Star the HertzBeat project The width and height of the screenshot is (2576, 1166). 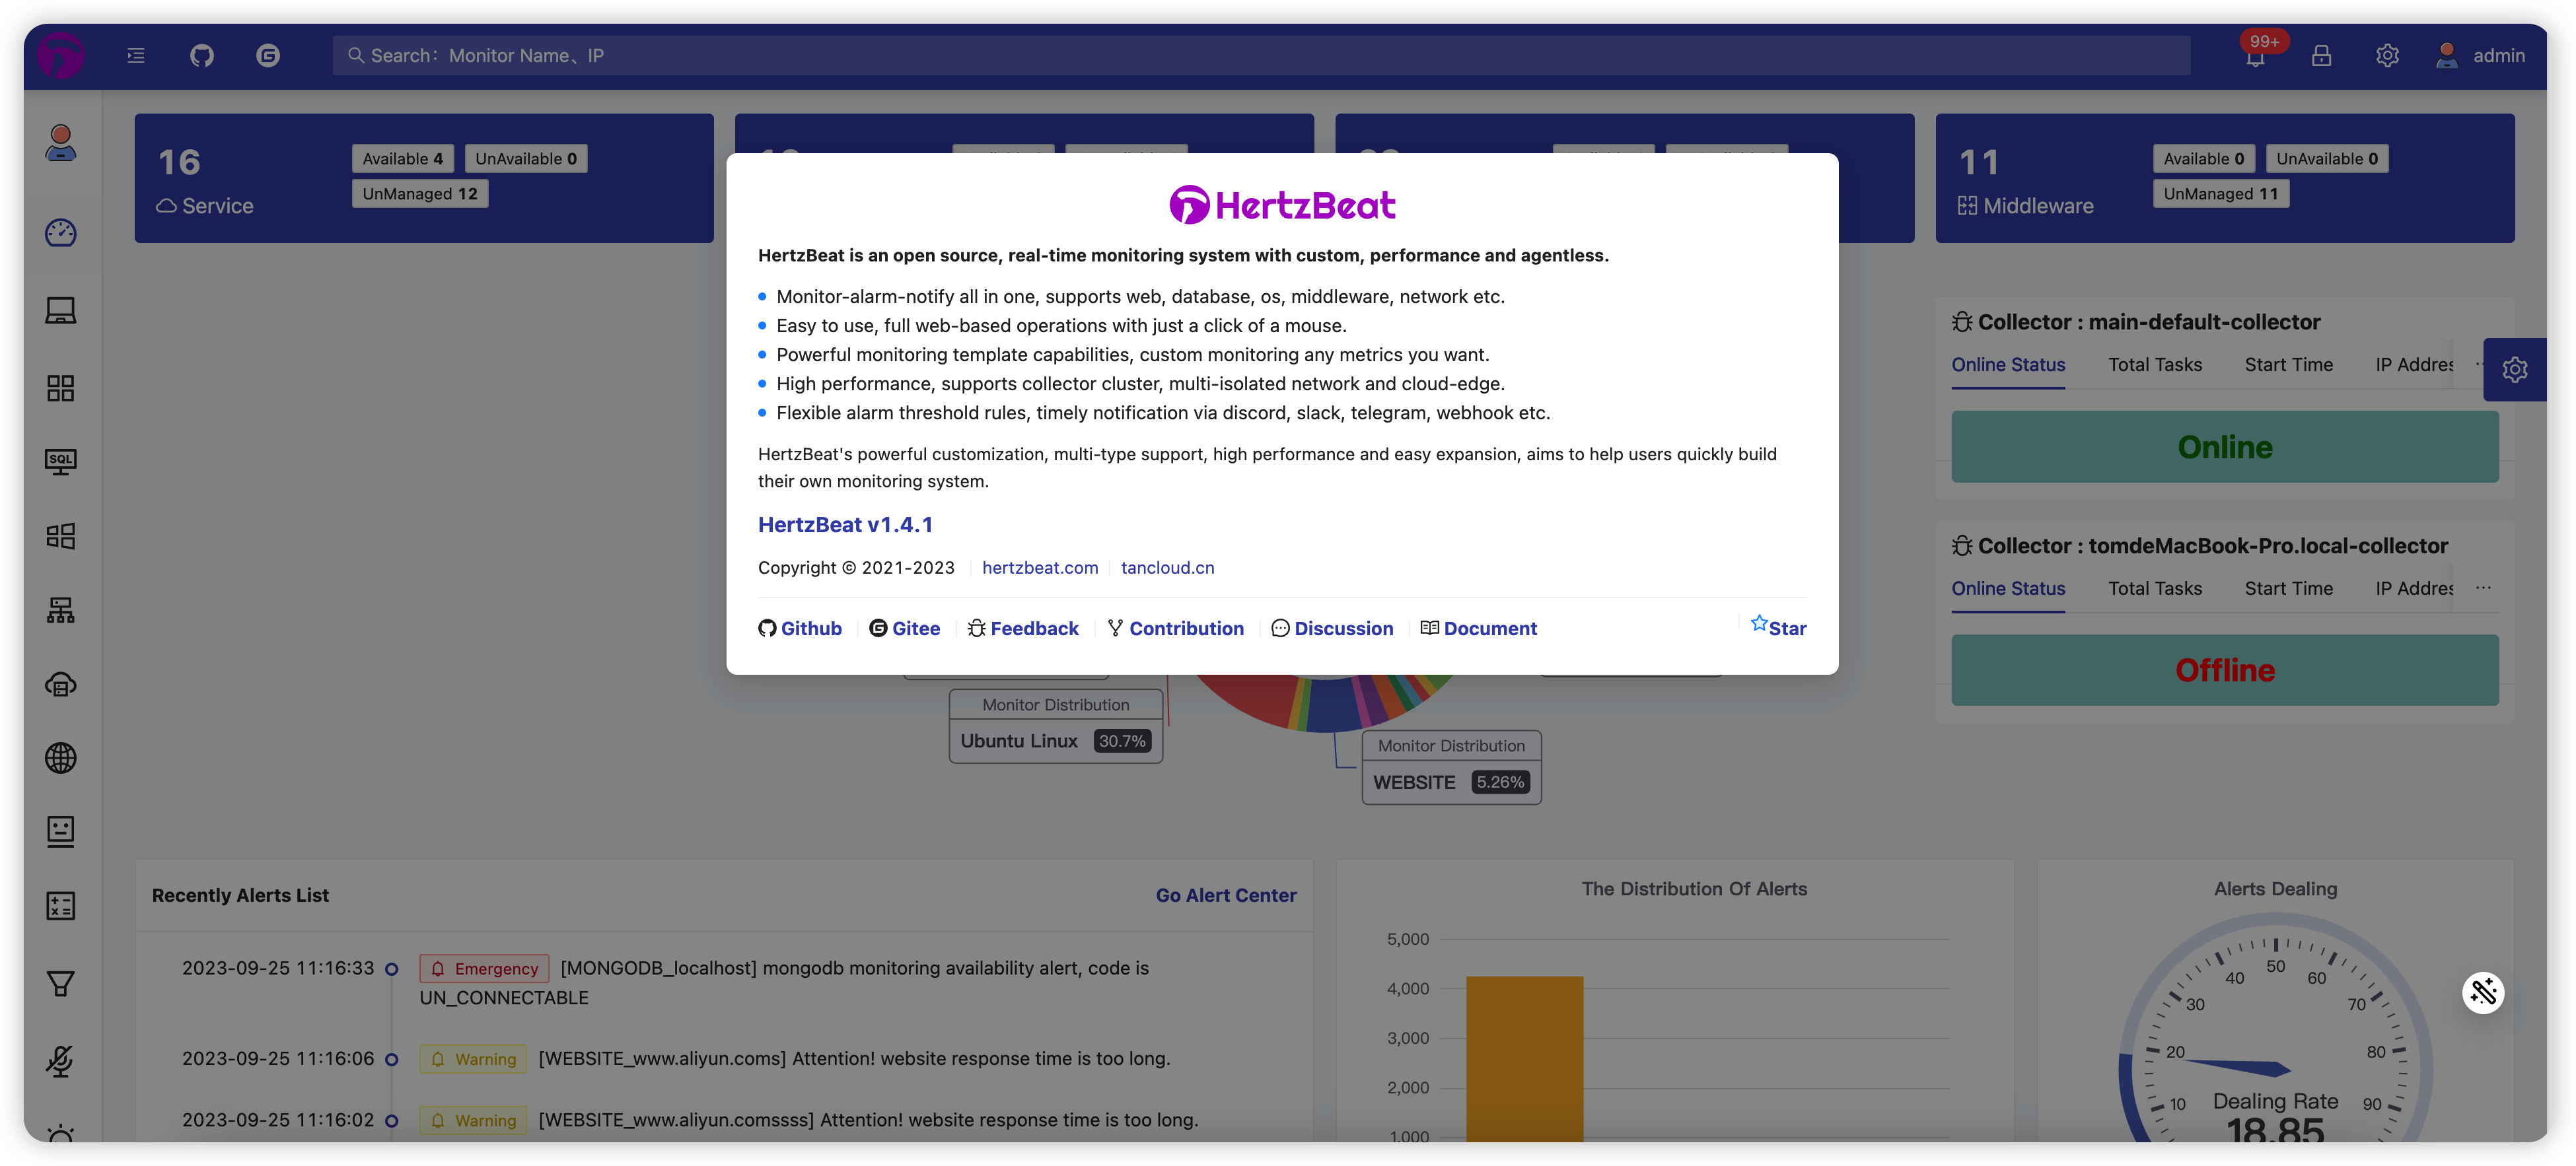click(1778, 627)
